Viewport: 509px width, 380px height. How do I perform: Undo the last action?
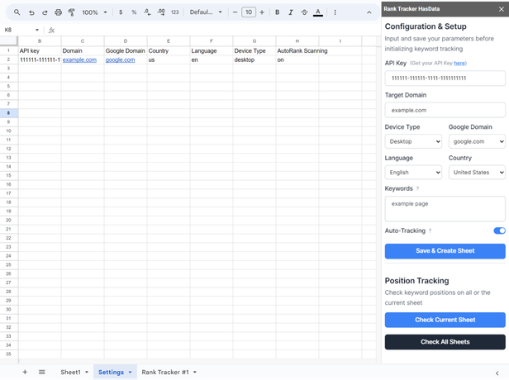coord(31,12)
